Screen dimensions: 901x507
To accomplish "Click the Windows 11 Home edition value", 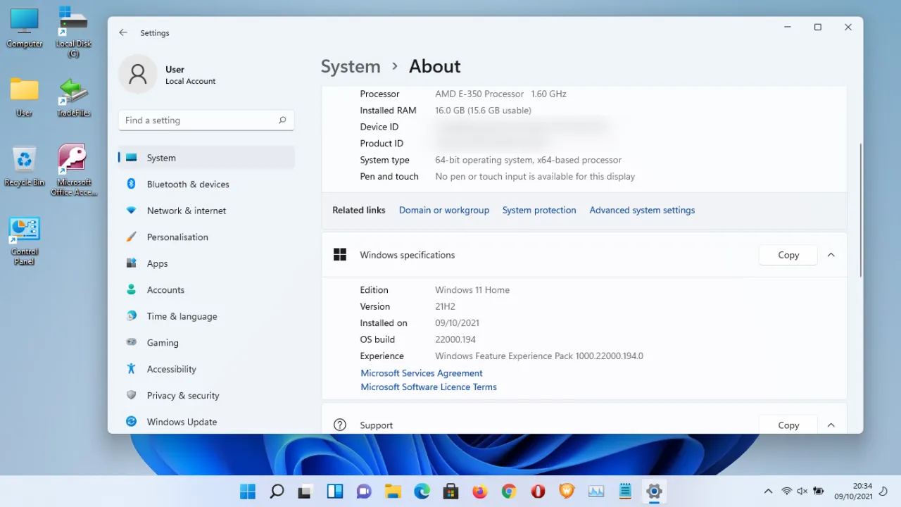I will (x=472, y=290).
